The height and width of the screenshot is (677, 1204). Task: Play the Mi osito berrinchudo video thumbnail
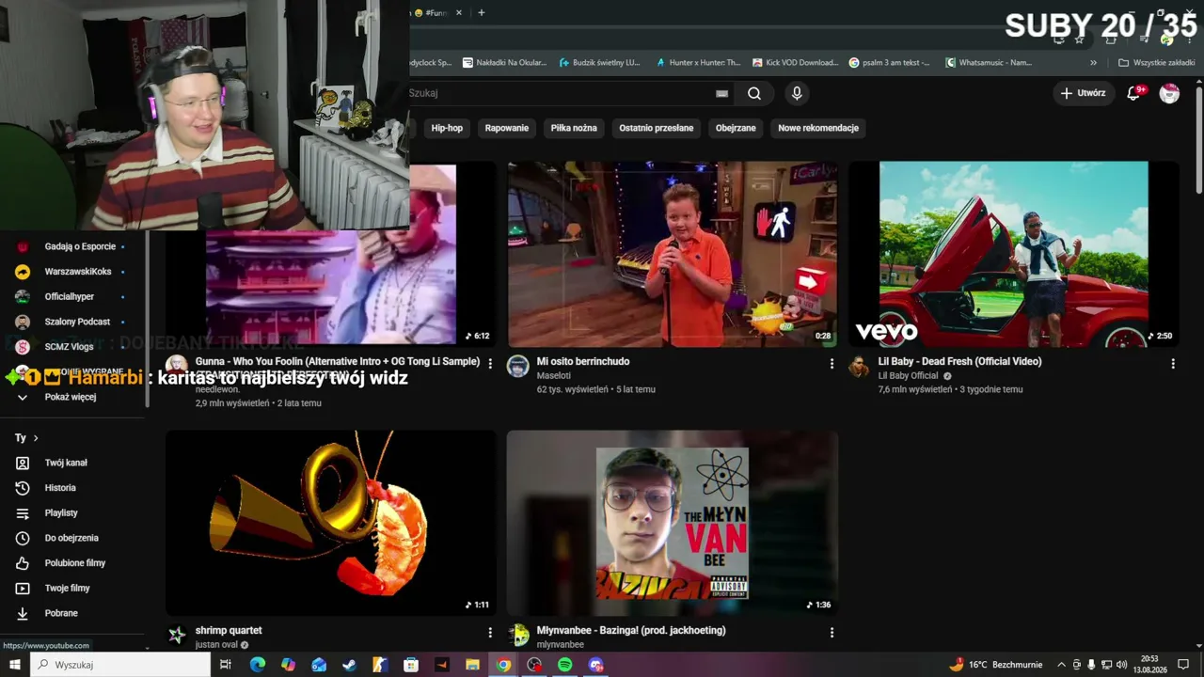[x=673, y=254]
